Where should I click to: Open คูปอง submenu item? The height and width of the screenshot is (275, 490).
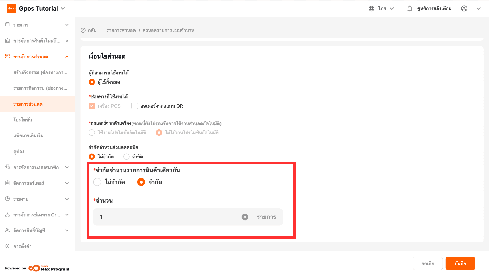[19, 152]
